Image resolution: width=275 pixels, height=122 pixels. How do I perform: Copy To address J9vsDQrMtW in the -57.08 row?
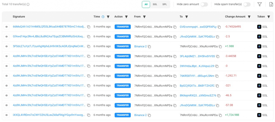(218, 105)
